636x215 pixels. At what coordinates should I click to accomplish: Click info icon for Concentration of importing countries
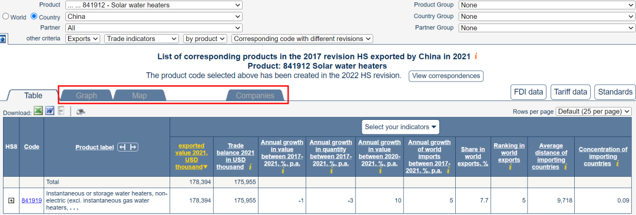coord(617,163)
